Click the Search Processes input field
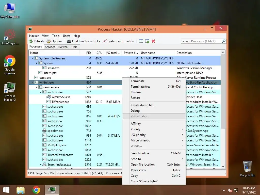This screenshot has height=195, width=260. pyautogui.click(x=201, y=41)
